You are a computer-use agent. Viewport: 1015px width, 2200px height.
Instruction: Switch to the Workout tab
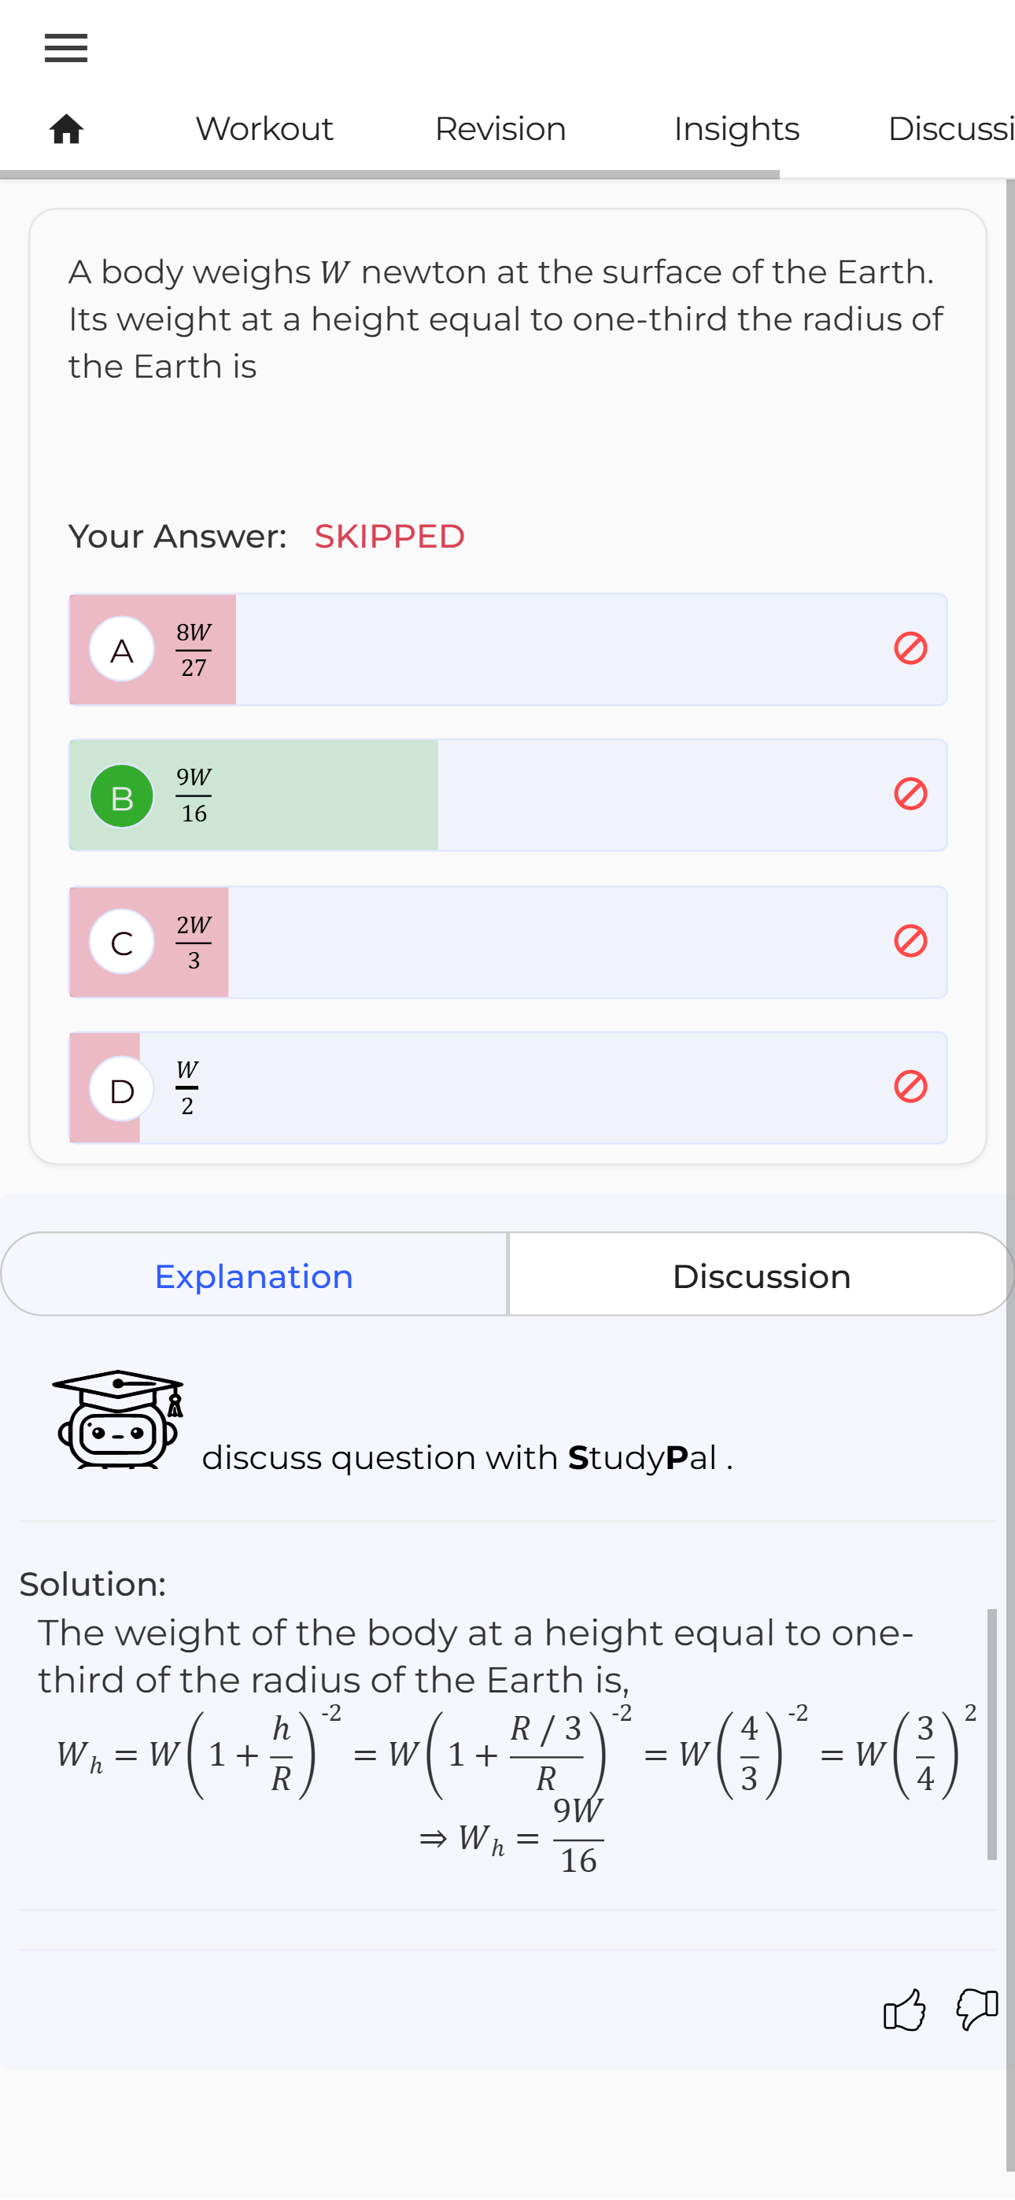pos(264,129)
